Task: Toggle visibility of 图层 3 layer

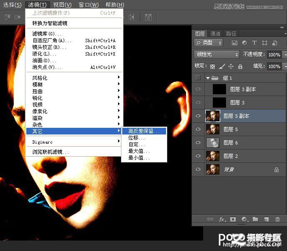Action: pyautogui.click(x=198, y=102)
